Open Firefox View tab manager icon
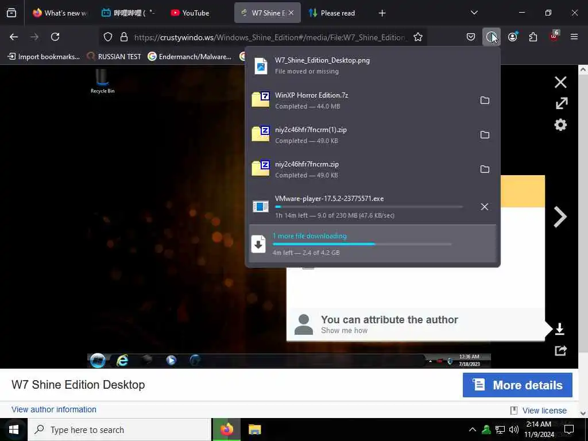Image resolution: width=588 pixels, height=441 pixels. pyautogui.click(x=11, y=13)
